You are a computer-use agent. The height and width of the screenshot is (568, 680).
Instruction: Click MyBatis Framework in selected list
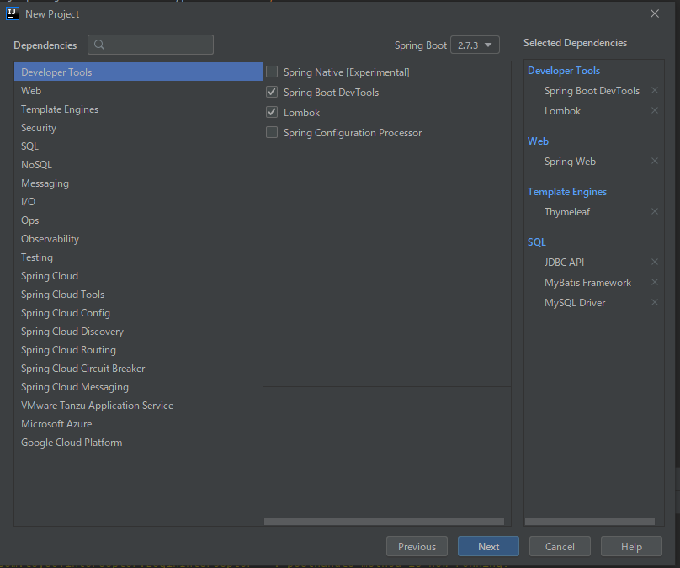pos(587,283)
